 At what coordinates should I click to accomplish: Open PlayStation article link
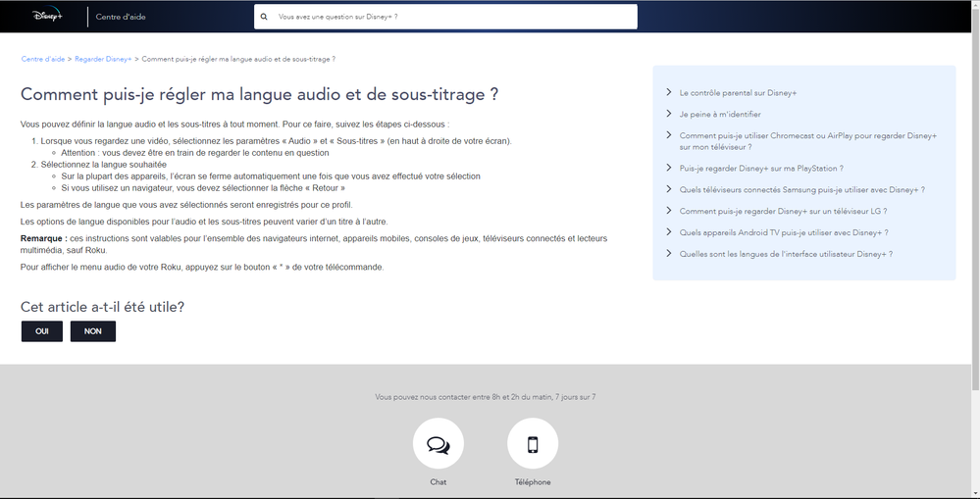(x=761, y=169)
